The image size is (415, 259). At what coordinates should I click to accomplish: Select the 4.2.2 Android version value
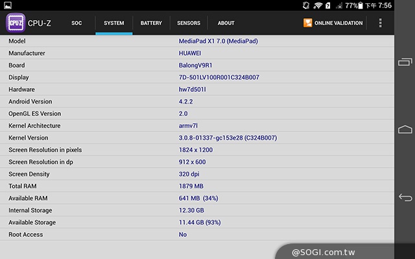click(186, 102)
